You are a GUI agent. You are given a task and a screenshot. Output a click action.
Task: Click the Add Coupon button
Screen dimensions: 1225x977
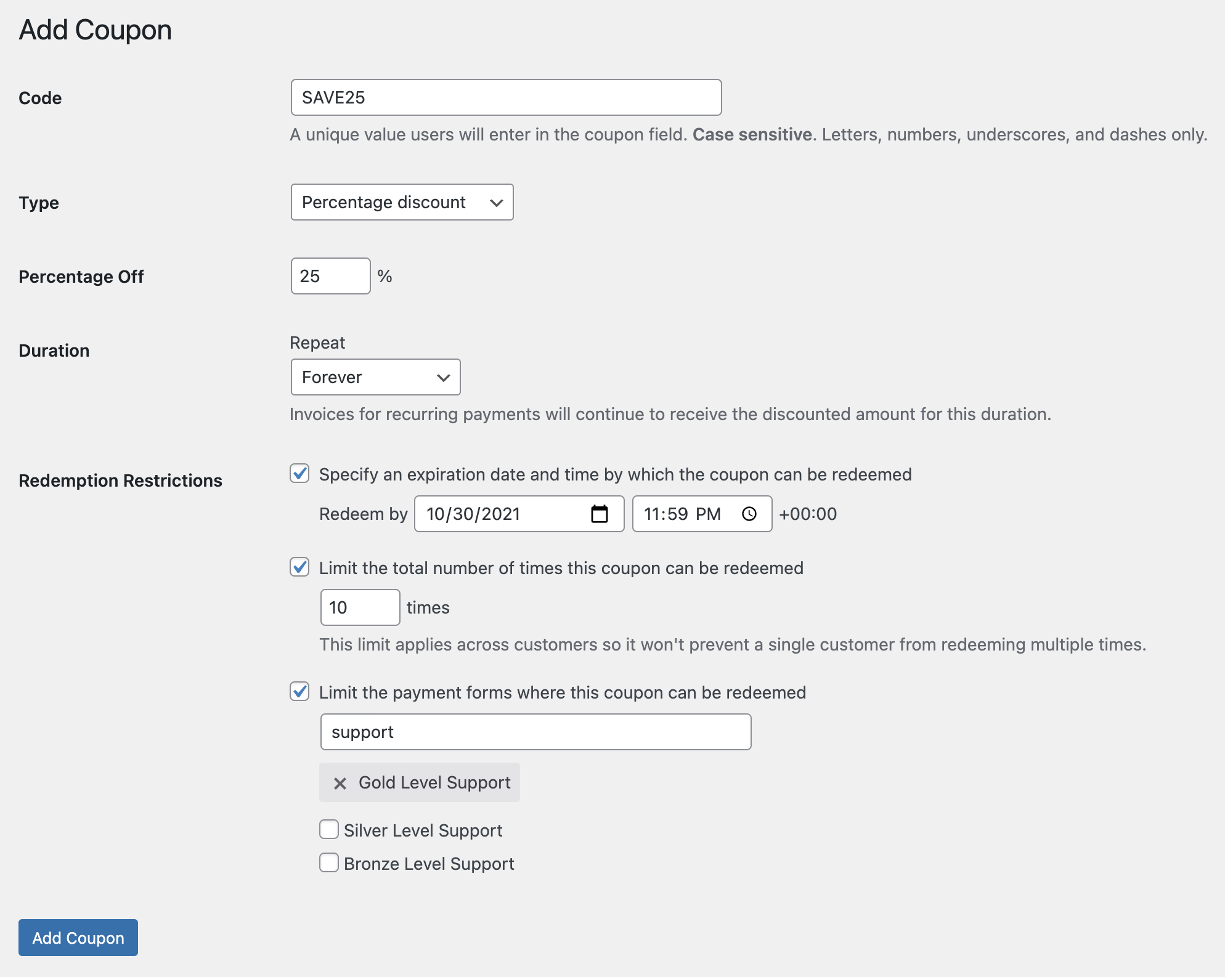[x=79, y=937]
